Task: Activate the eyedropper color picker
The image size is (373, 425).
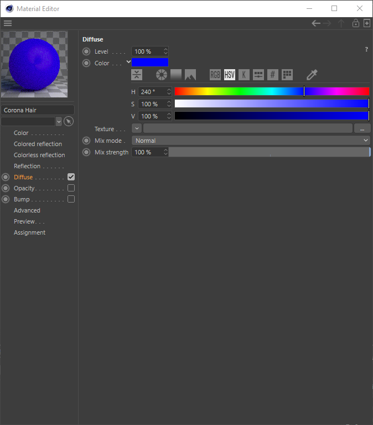Action: (x=312, y=75)
